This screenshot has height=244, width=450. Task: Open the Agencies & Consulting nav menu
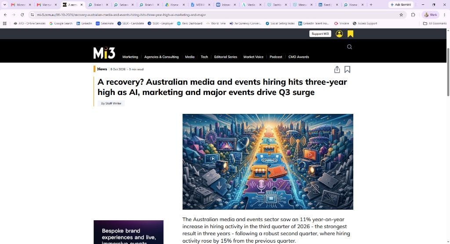click(x=161, y=57)
